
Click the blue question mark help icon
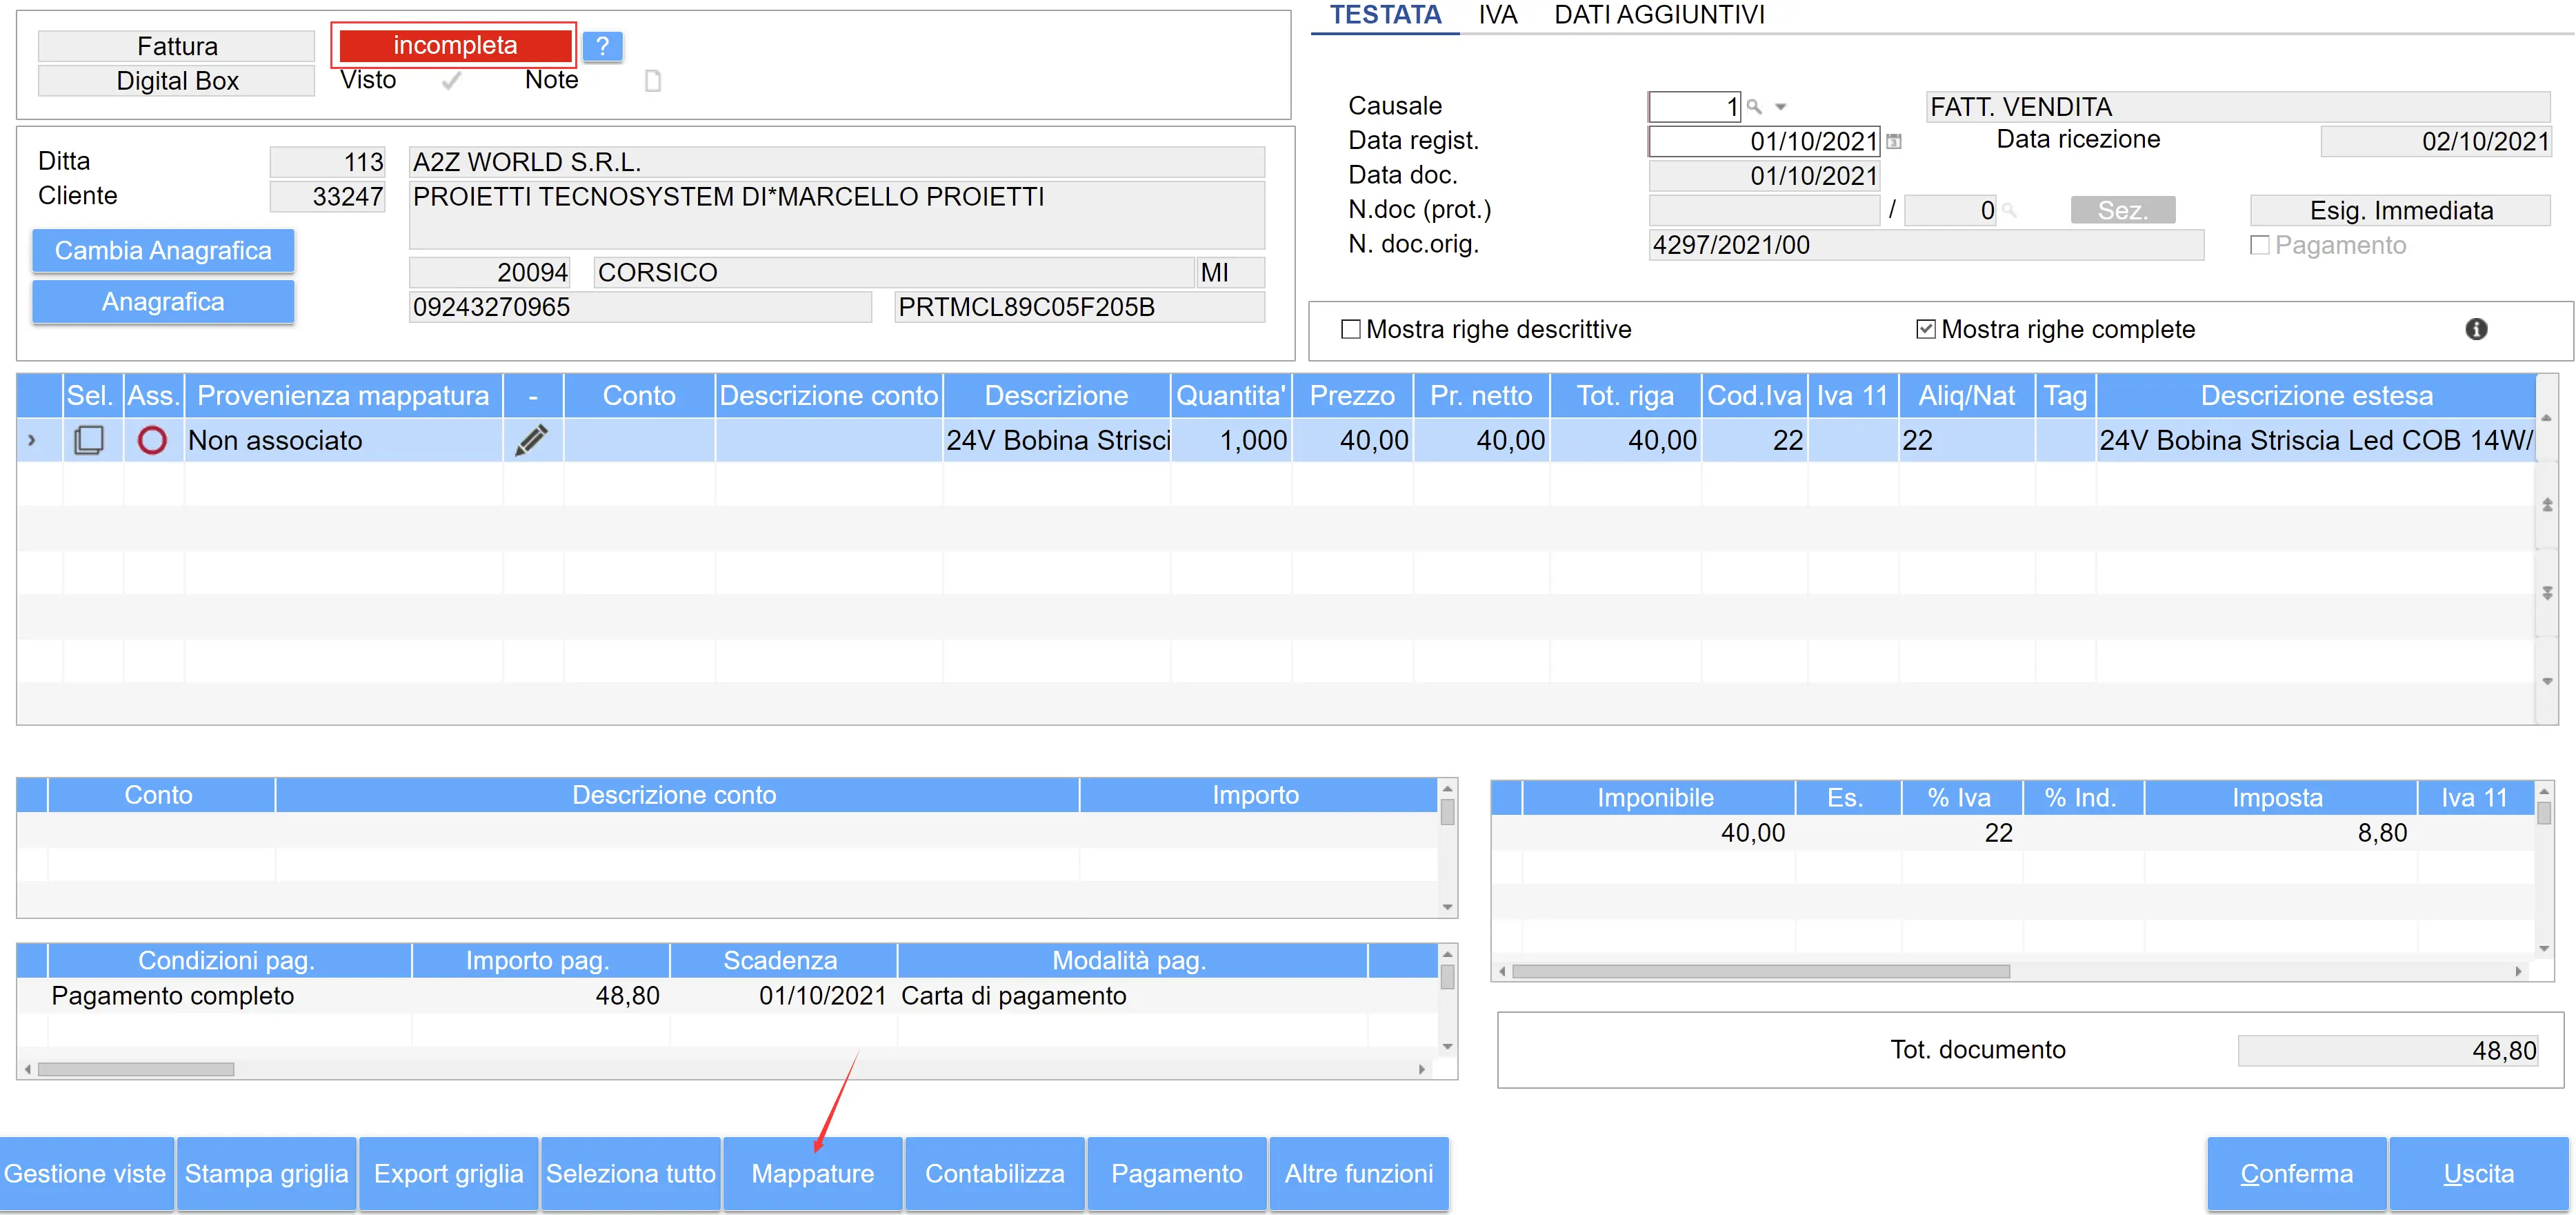point(602,46)
